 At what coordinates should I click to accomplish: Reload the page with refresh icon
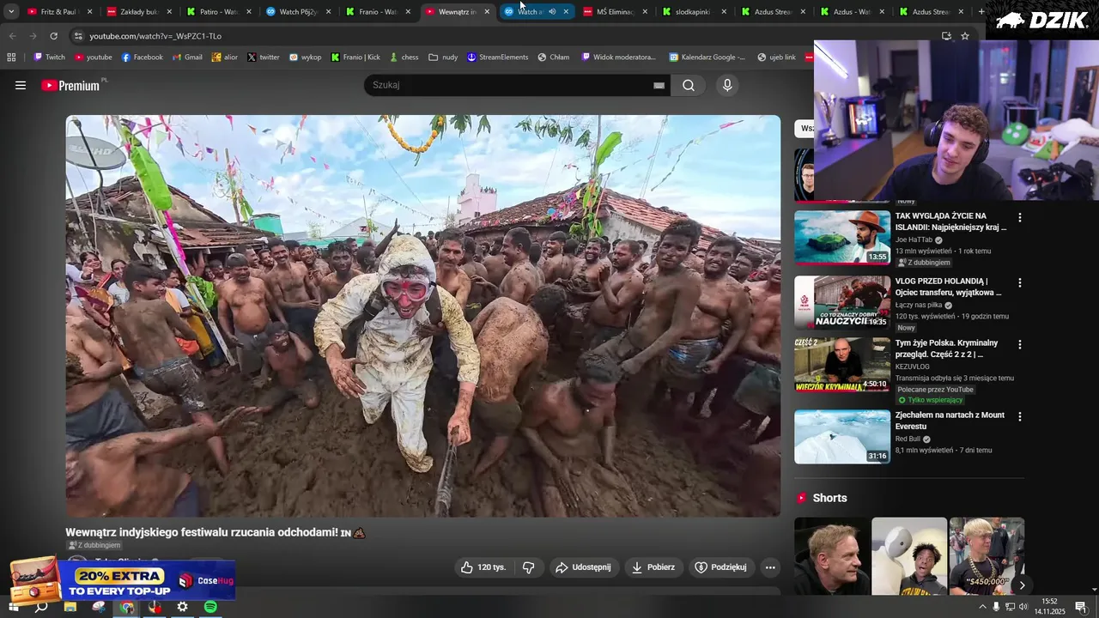53,36
